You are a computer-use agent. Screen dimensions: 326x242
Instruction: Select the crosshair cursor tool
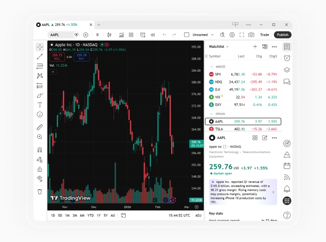tap(40, 47)
